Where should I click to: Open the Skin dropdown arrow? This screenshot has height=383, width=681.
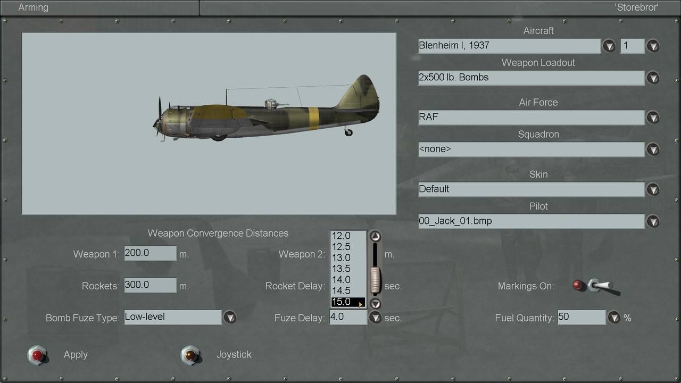653,189
